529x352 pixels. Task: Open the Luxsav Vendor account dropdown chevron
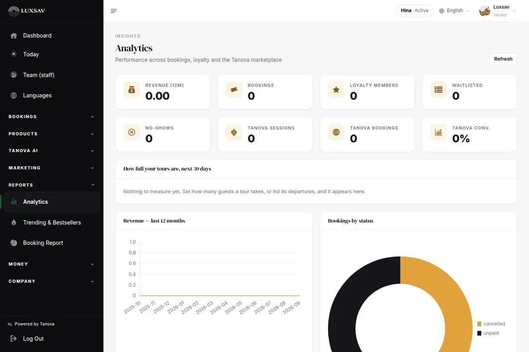[x=515, y=11]
